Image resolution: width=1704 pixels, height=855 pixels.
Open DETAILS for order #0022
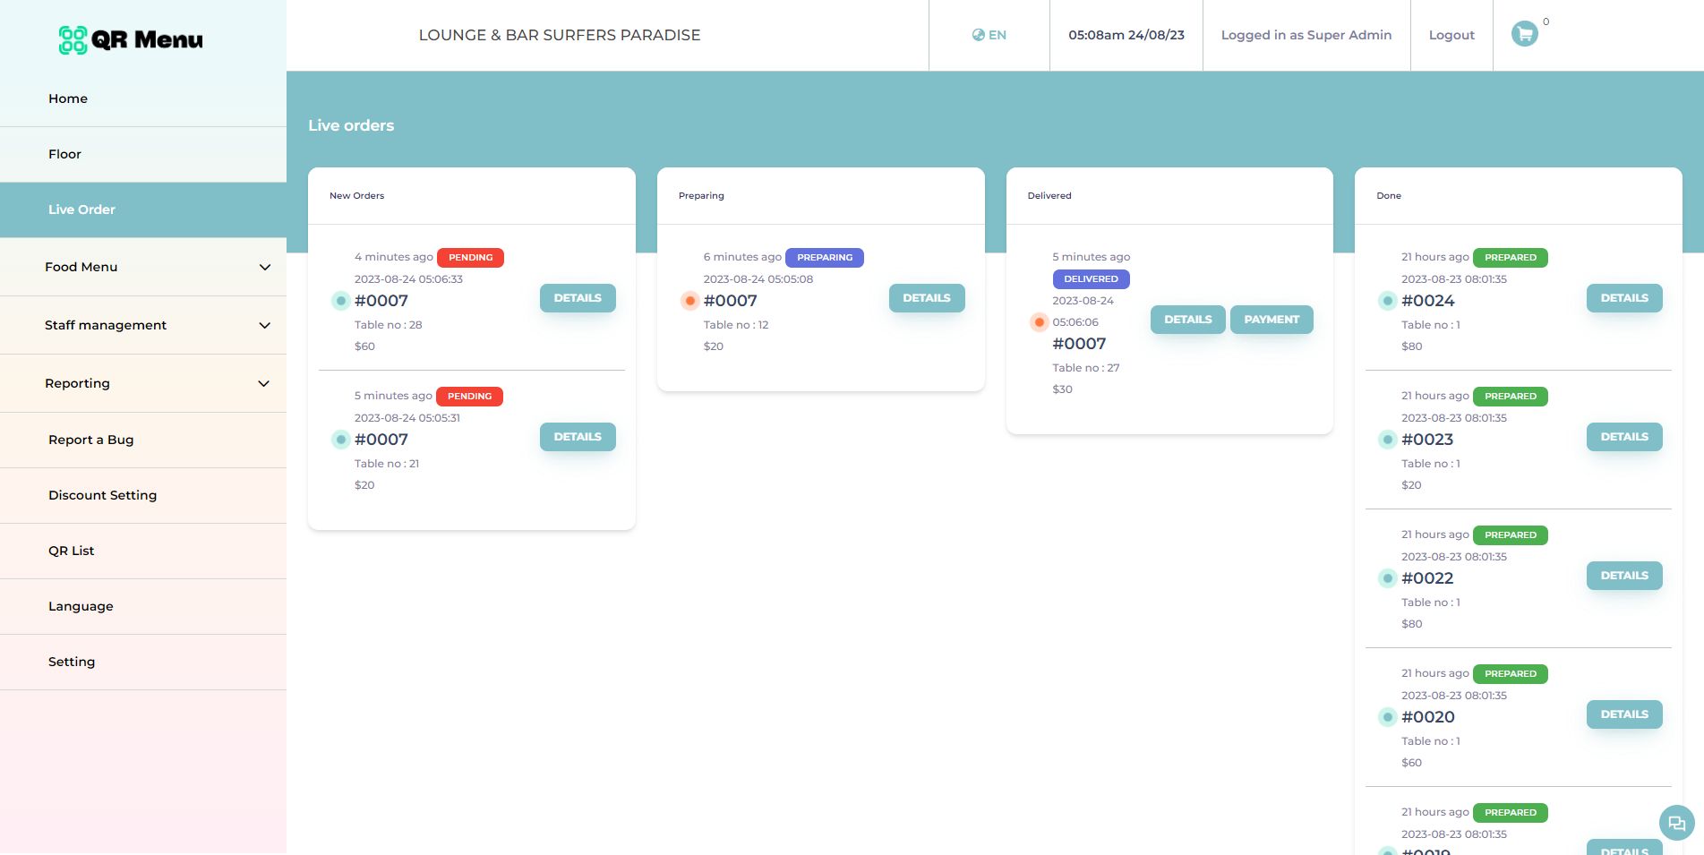(1624, 576)
